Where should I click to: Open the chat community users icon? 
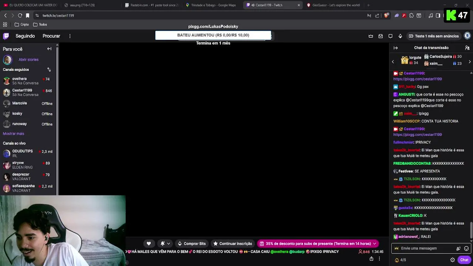[x=467, y=48]
